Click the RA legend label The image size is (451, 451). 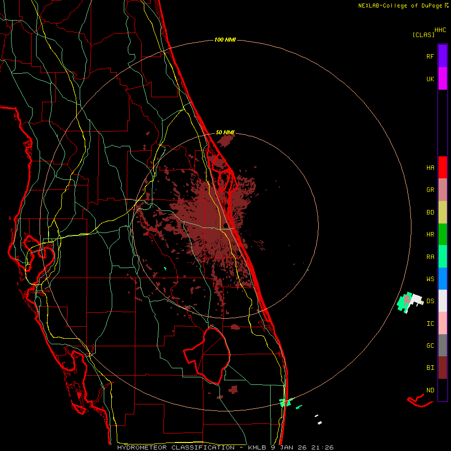430,257
